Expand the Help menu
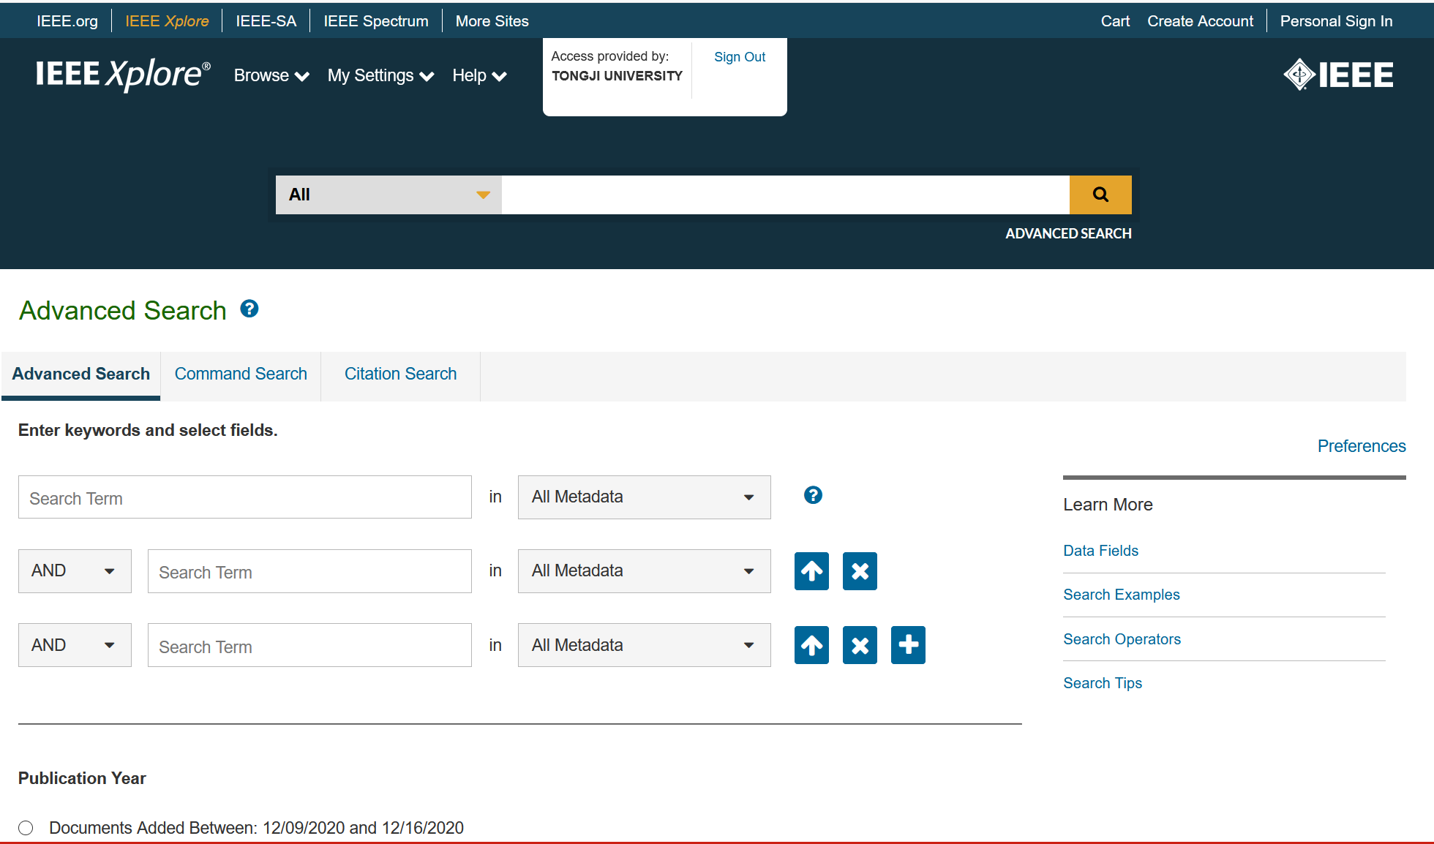1434x844 pixels. (479, 76)
